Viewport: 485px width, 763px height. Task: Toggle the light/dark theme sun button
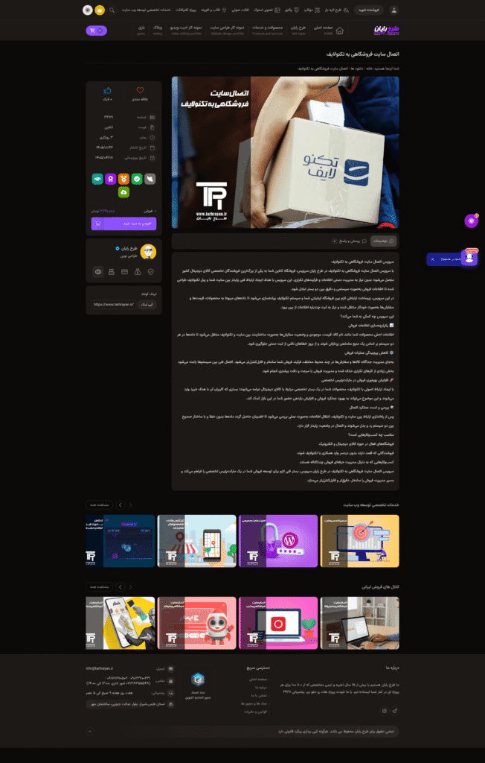pyautogui.click(x=88, y=10)
